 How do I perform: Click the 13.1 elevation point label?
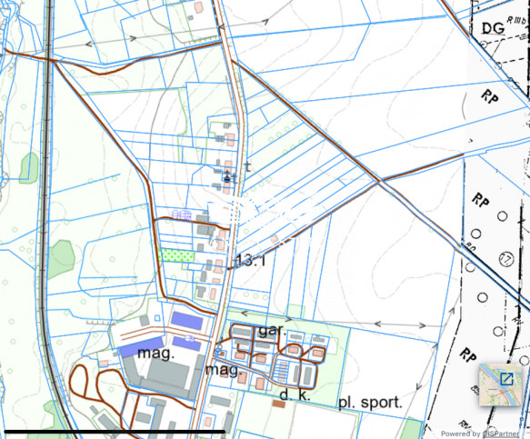click(x=251, y=261)
